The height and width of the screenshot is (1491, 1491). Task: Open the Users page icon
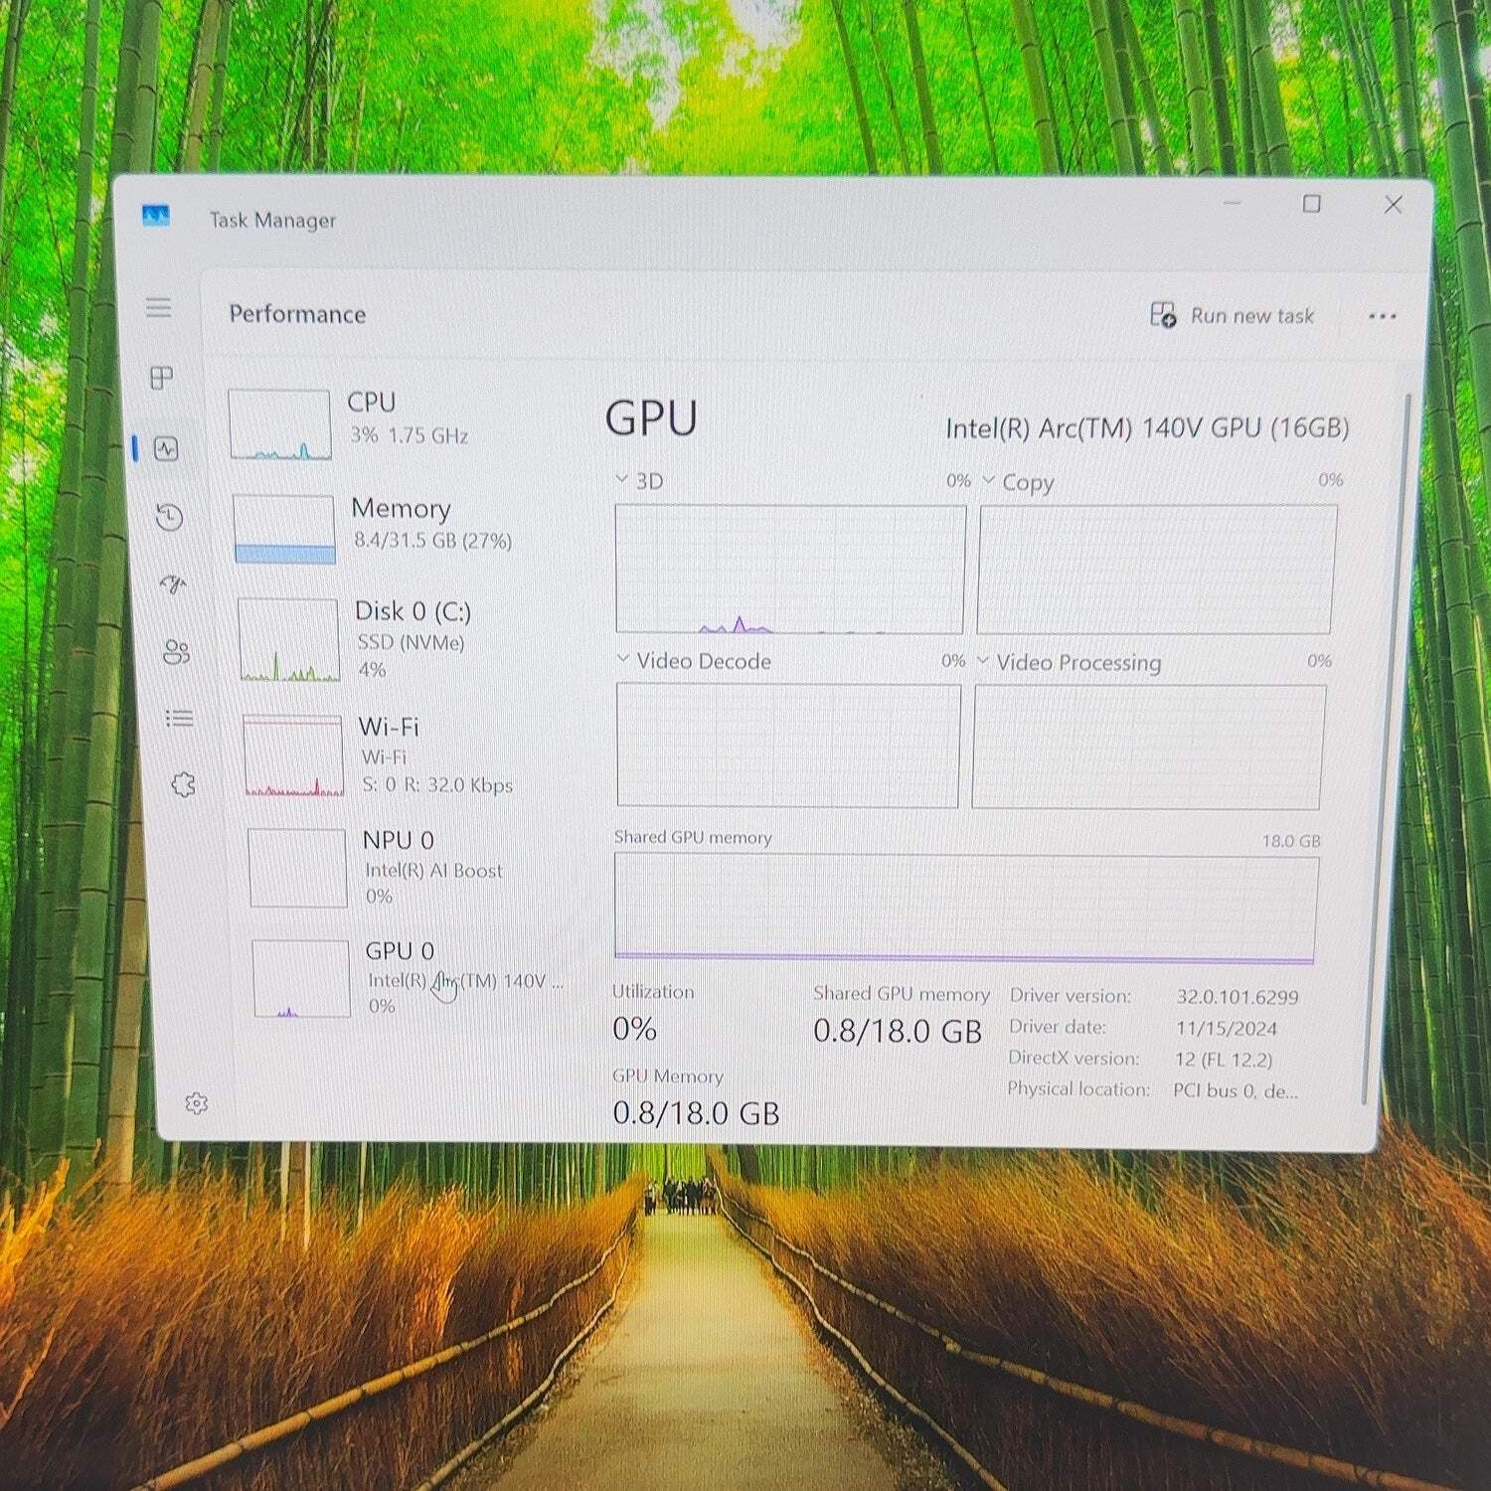[x=176, y=652]
